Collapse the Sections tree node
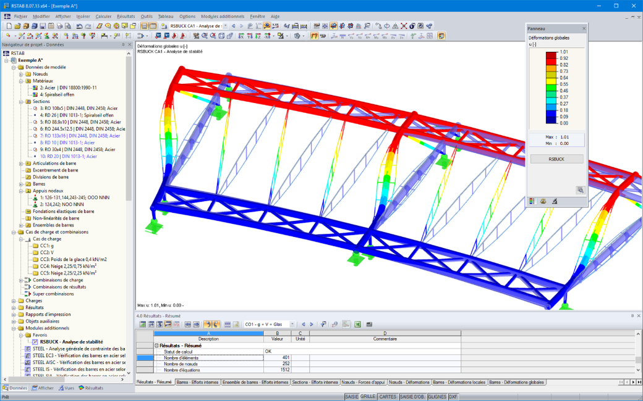This screenshot has width=643, height=401. (21, 101)
